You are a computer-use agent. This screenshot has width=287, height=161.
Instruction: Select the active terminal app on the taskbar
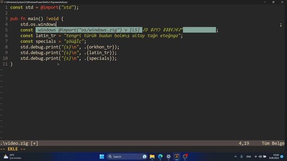177,157
